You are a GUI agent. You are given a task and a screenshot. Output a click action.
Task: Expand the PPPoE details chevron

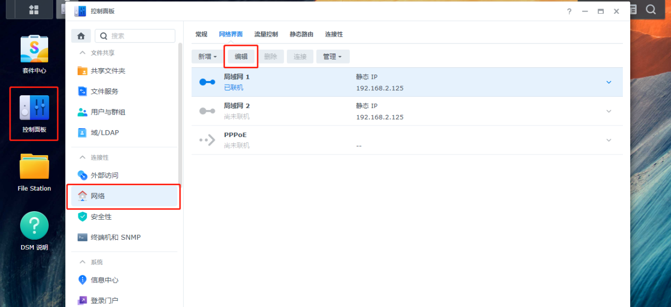609,140
